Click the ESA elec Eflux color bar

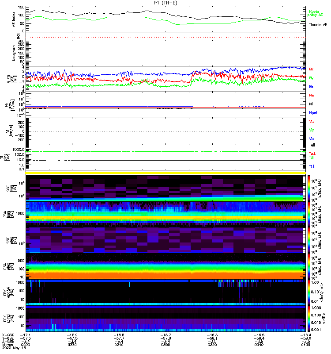pos(309,266)
